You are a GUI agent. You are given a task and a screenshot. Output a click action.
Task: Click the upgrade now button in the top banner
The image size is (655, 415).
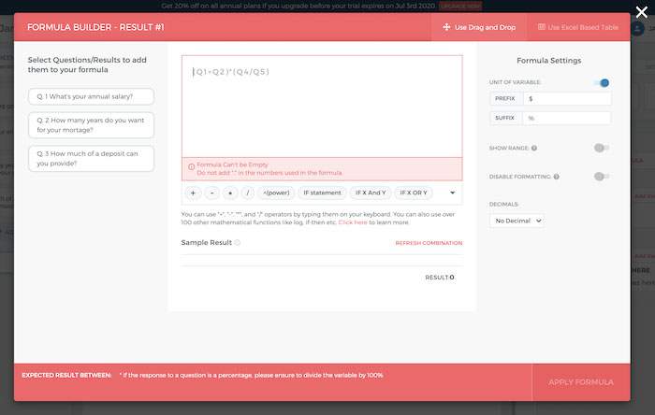460,6
